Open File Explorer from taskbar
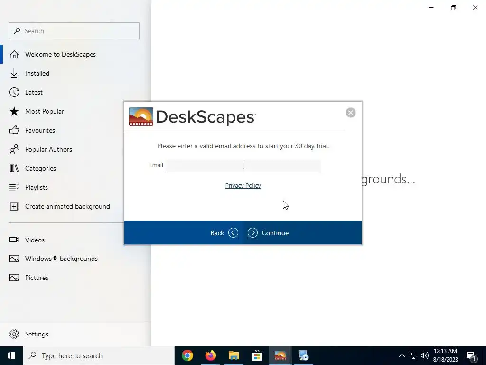This screenshot has width=486, height=365. pos(234,355)
